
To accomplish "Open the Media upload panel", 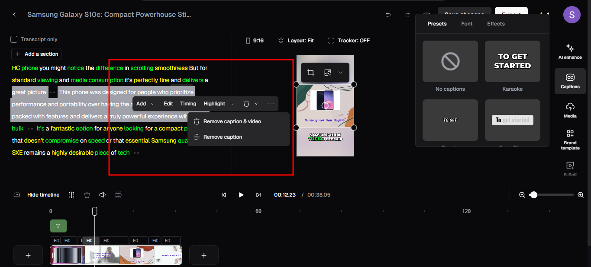I will [570, 110].
